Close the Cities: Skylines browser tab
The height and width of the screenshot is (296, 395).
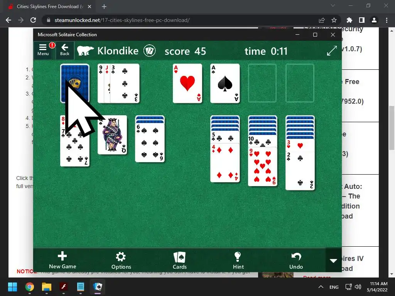pos(89,7)
